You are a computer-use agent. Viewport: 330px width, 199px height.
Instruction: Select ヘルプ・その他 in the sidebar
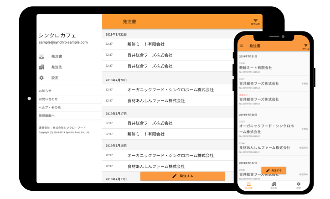click(50, 107)
